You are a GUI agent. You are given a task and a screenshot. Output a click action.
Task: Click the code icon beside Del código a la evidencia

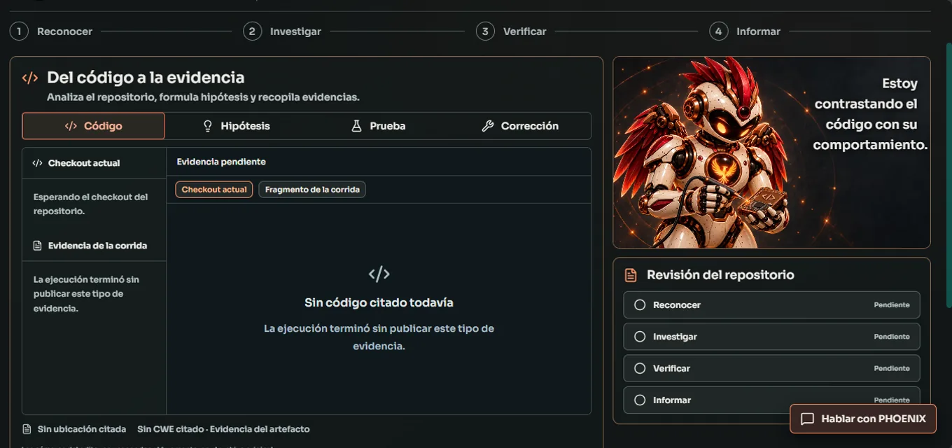pos(30,78)
